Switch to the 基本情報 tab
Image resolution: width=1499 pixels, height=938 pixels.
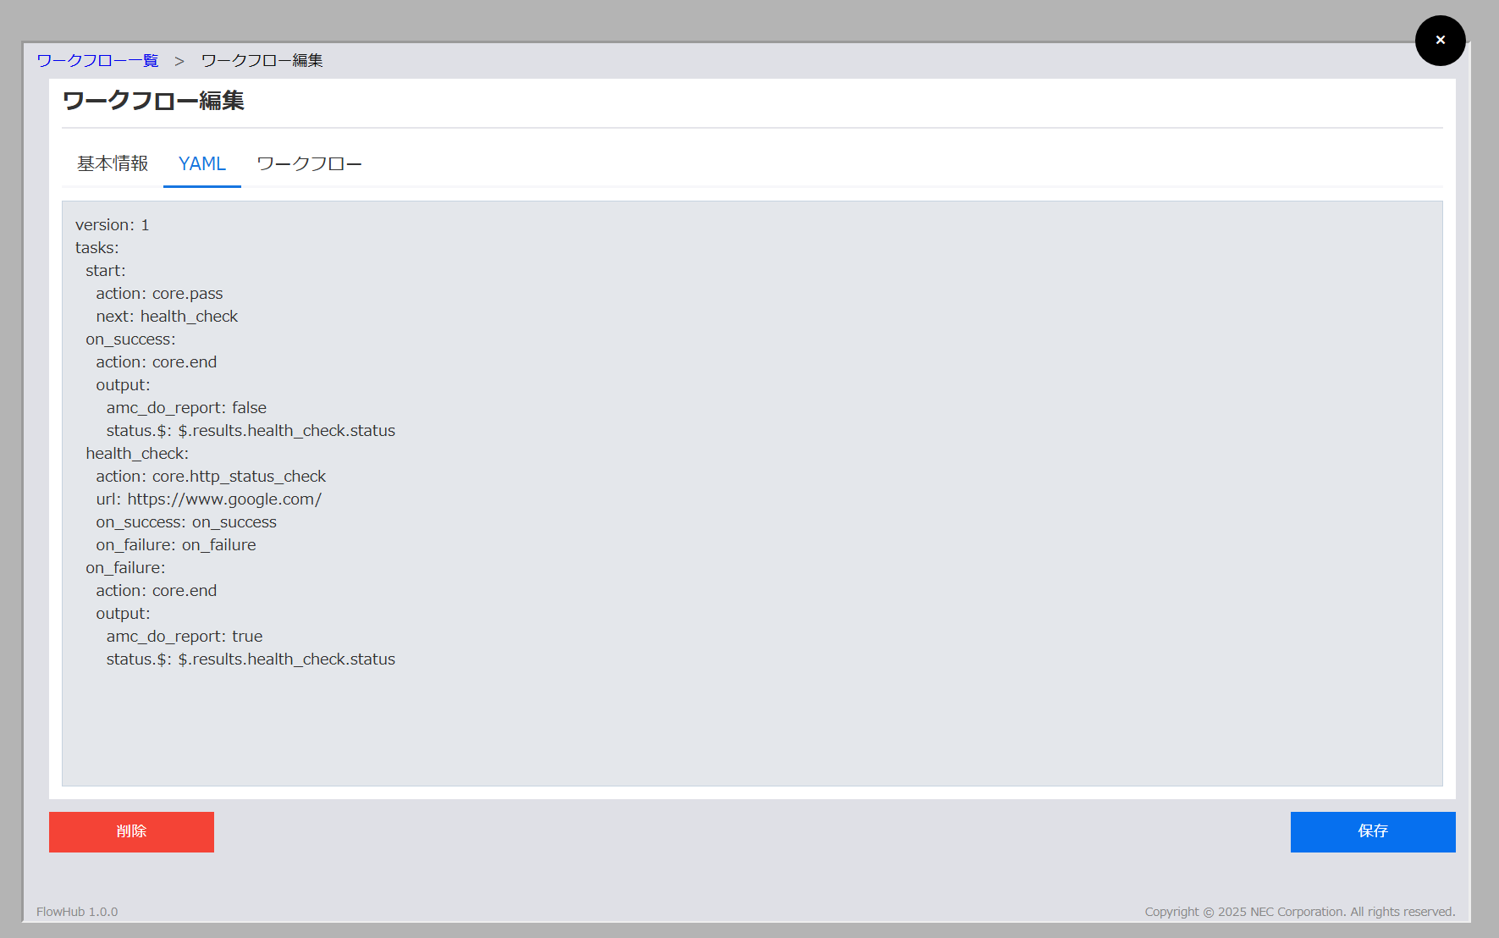pyautogui.click(x=113, y=163)
